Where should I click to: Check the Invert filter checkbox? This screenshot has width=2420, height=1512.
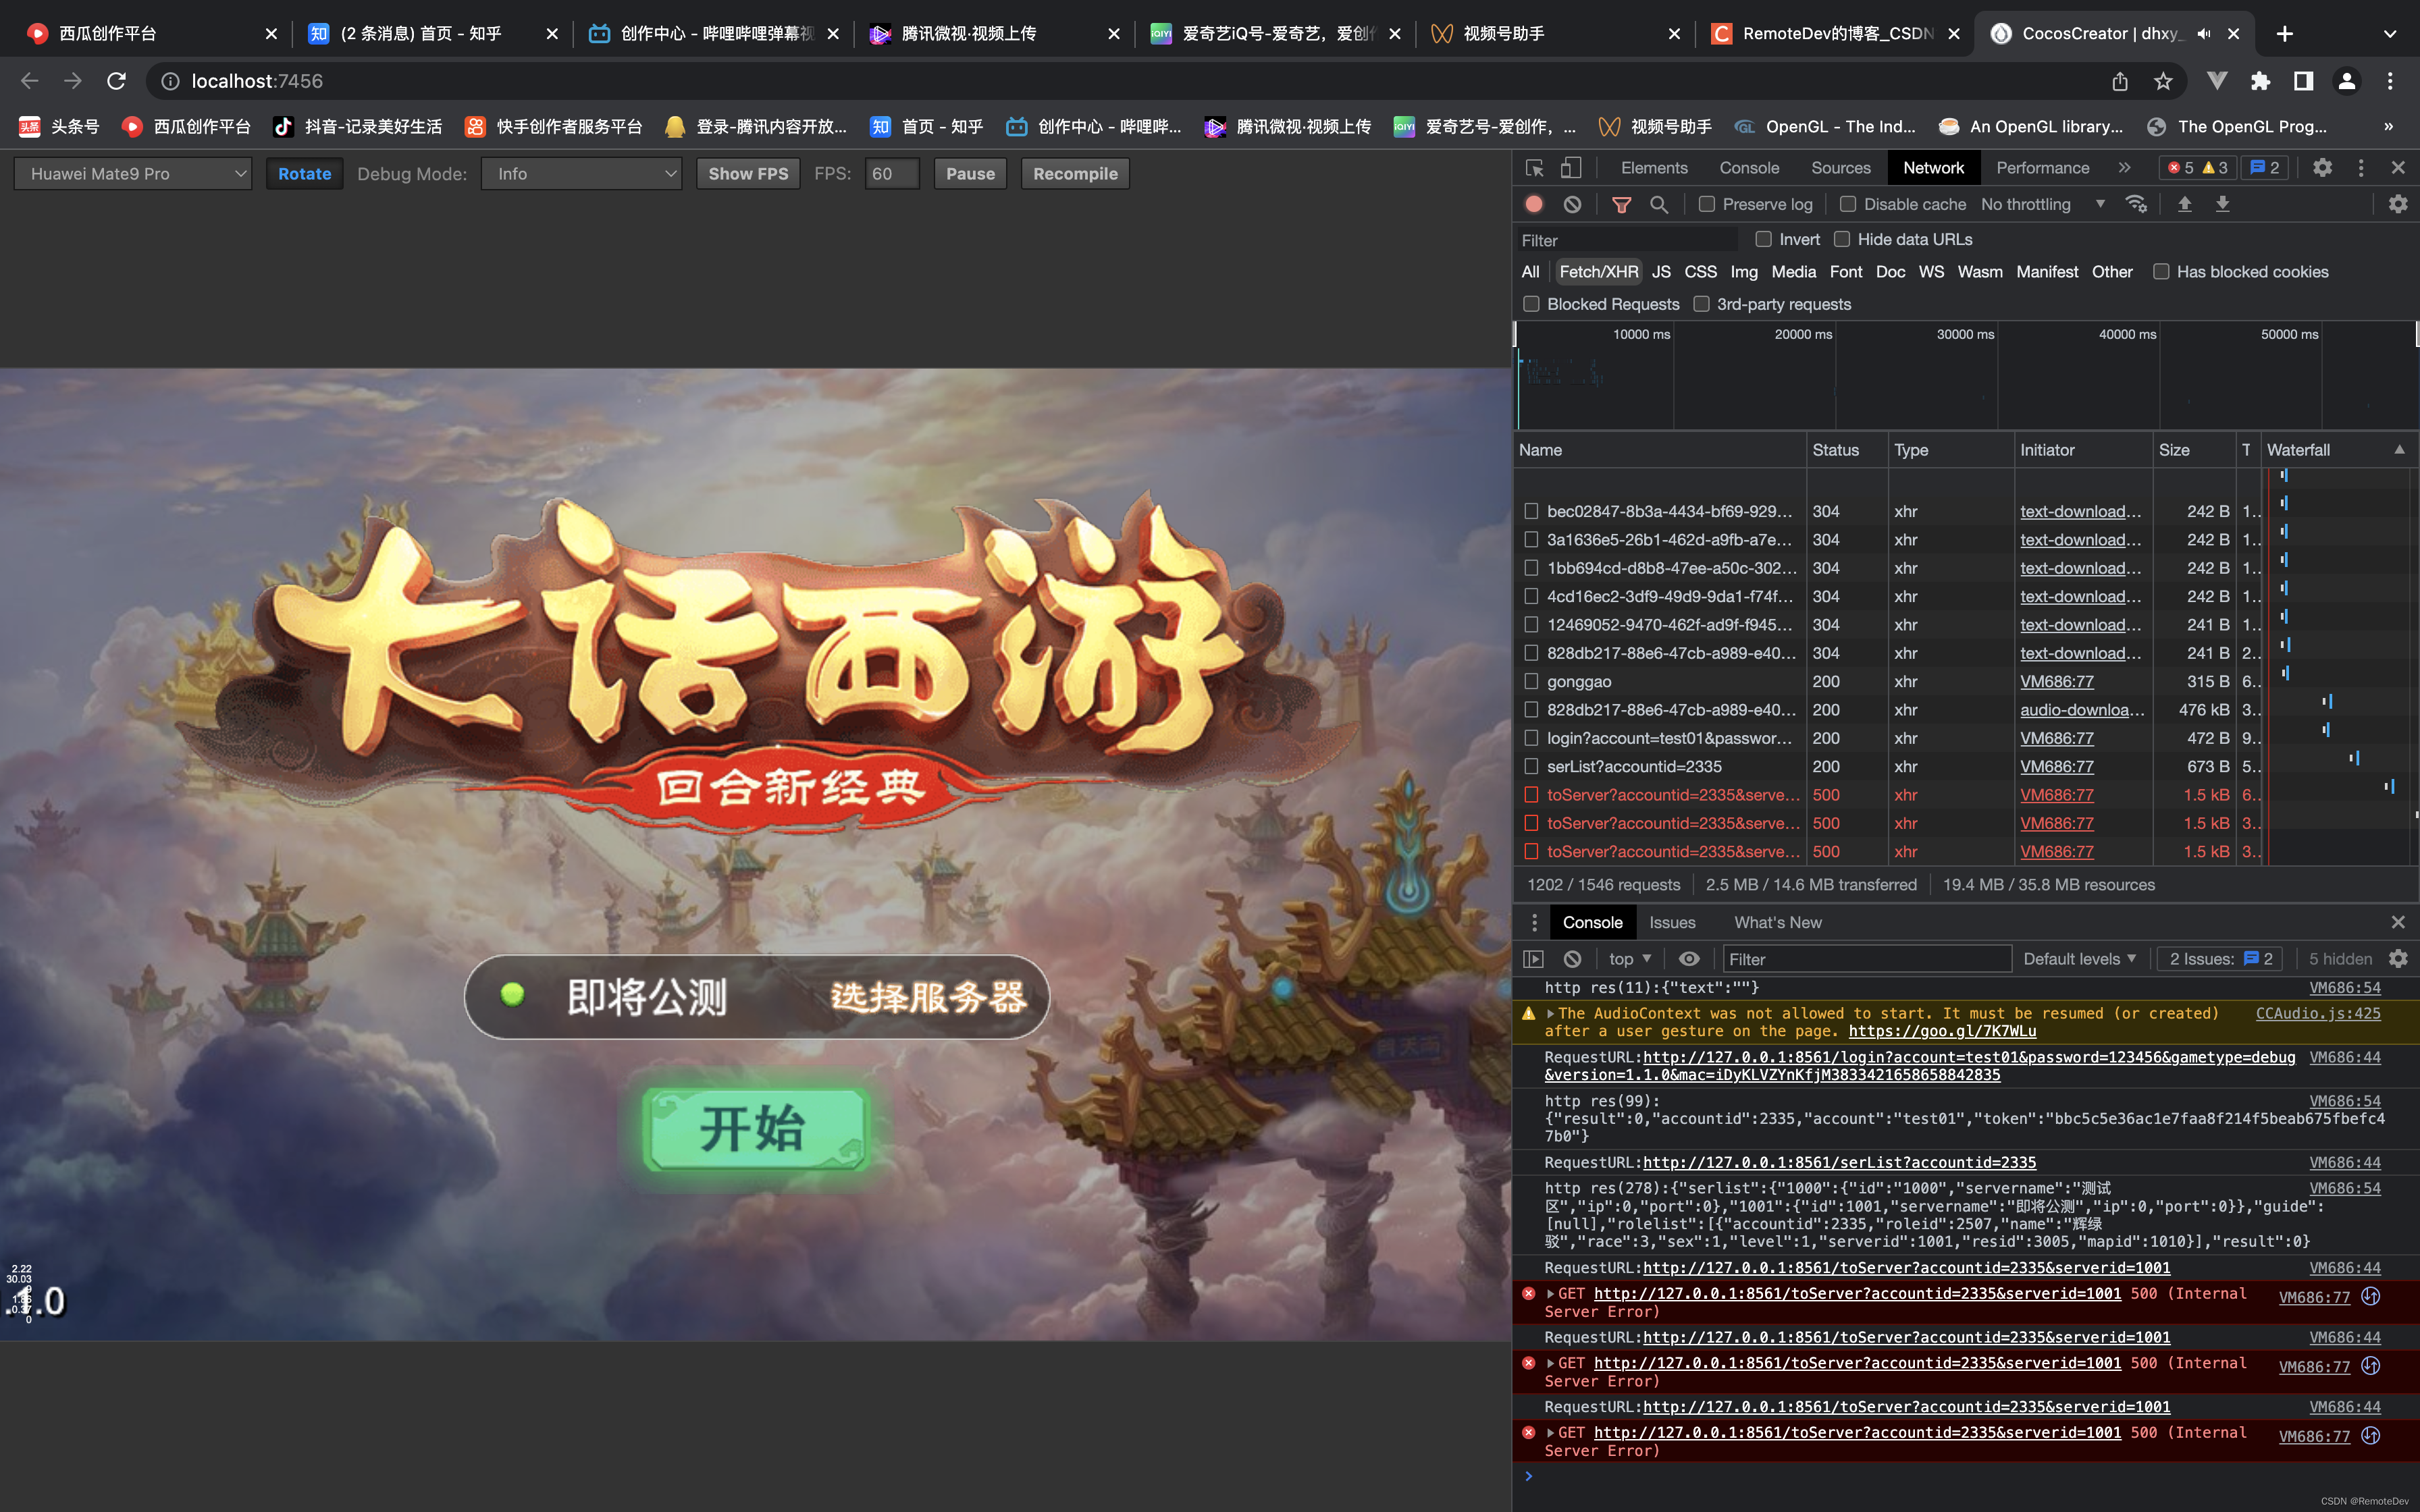pos(1764,239)
